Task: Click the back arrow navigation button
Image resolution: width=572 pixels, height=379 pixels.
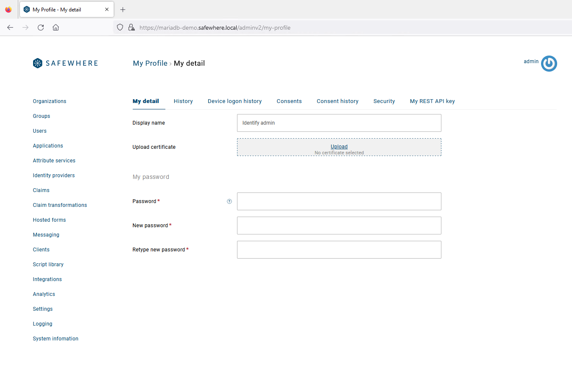Action: [x=10, y=28]
